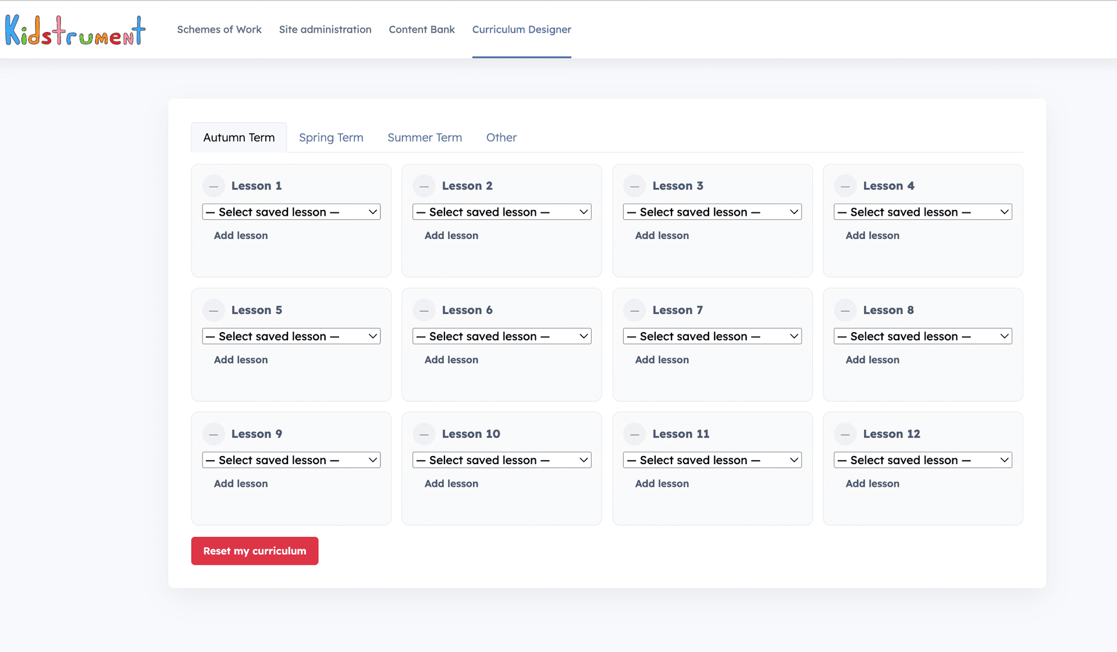Choose a saved lesson for Lesson 7

click(713, 336)
